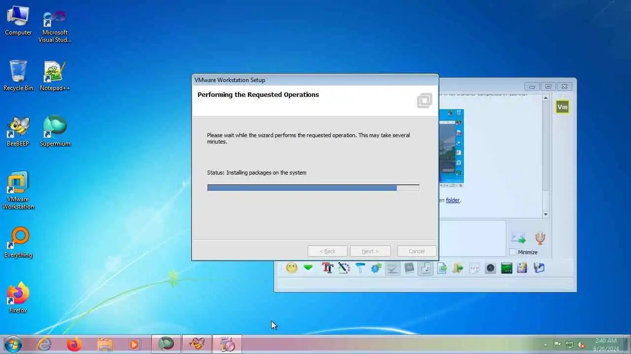The height and width of the screenshot is (354, 631).
Task: Select the Everything search desktop shortcut
Action: (18, 242)
